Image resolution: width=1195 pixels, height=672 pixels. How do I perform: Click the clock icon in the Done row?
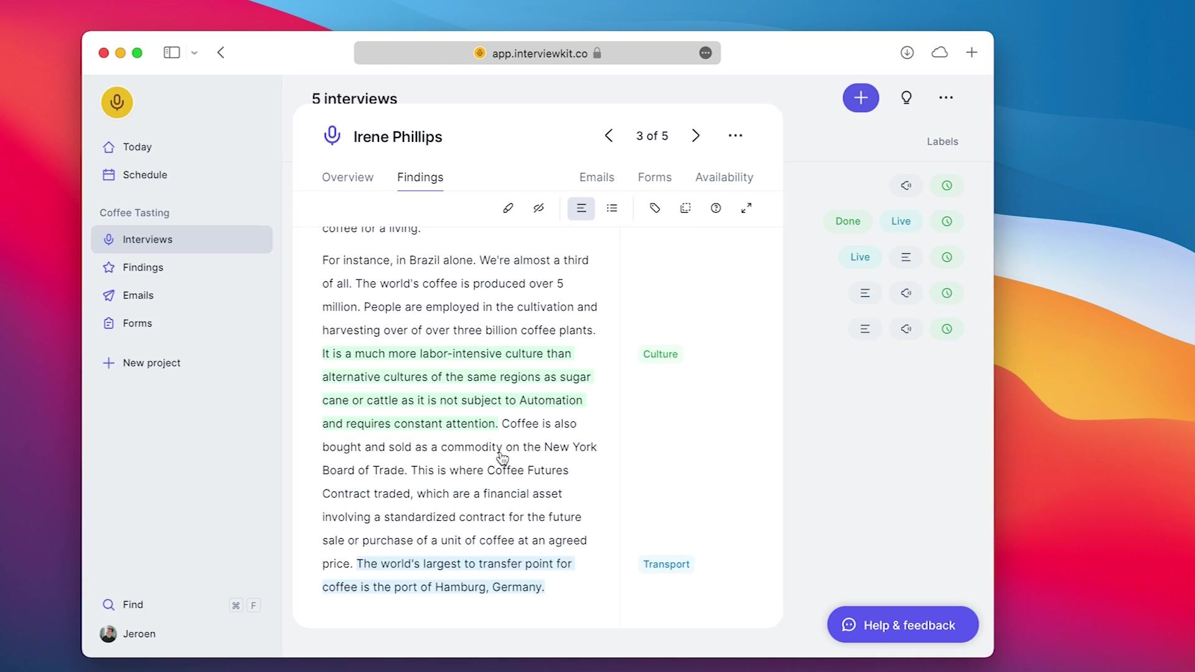947,222
